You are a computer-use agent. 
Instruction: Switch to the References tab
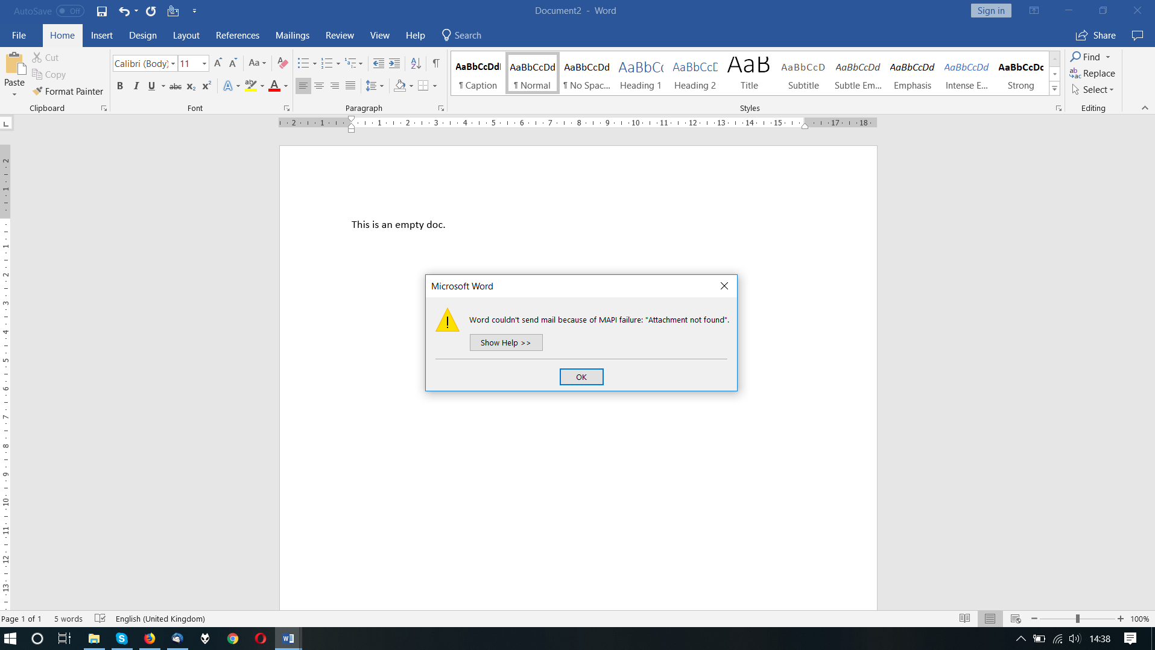click(238, 36)
